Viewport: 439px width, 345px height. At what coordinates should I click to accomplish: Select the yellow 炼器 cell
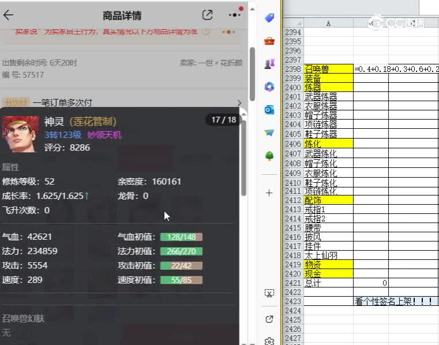click(x=328, y=87)
